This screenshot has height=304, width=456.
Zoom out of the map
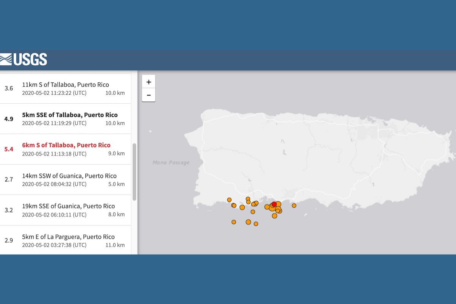149,95
